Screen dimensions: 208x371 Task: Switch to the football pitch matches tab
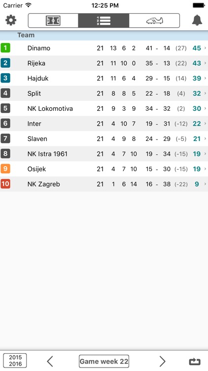click(x=53, y=21)
